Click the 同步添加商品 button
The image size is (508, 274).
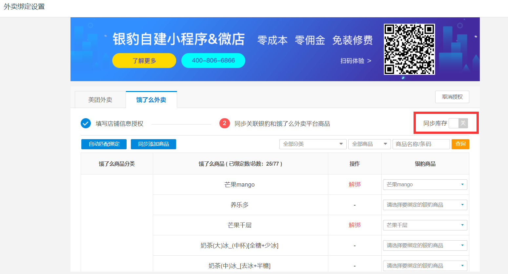[153, 144]
